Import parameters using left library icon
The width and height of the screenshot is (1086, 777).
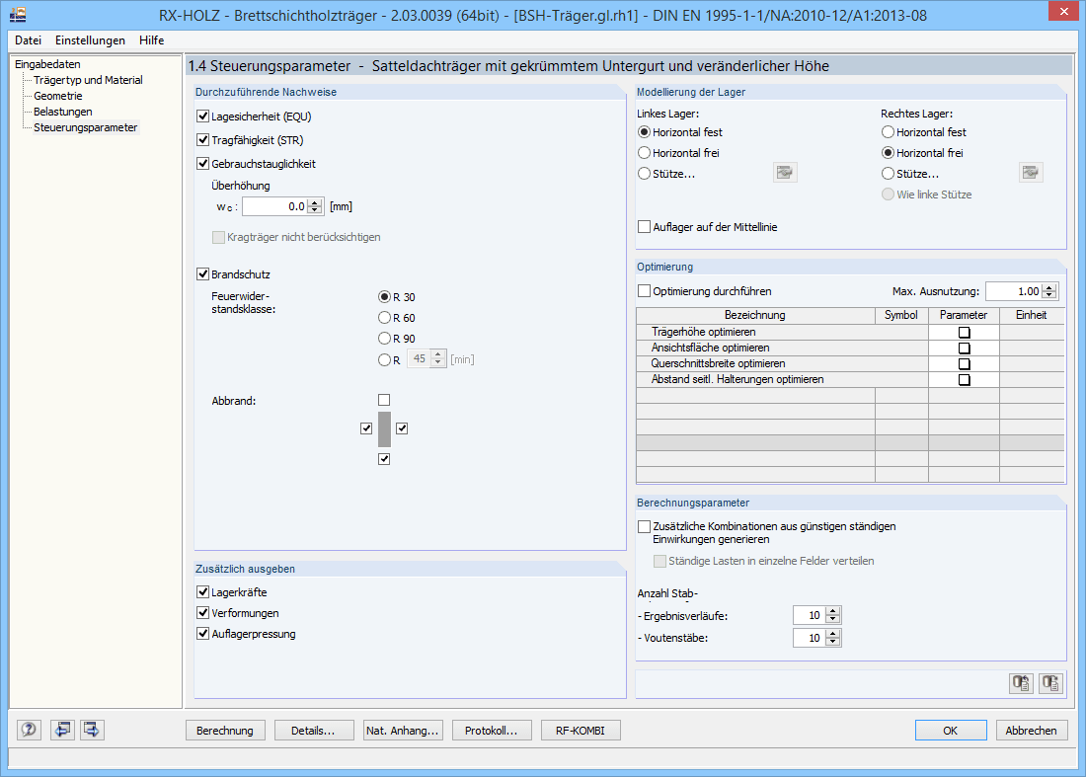1021,682
